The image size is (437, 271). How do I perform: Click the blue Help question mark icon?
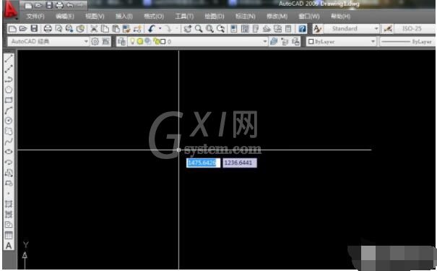click(x=302, y=29)
